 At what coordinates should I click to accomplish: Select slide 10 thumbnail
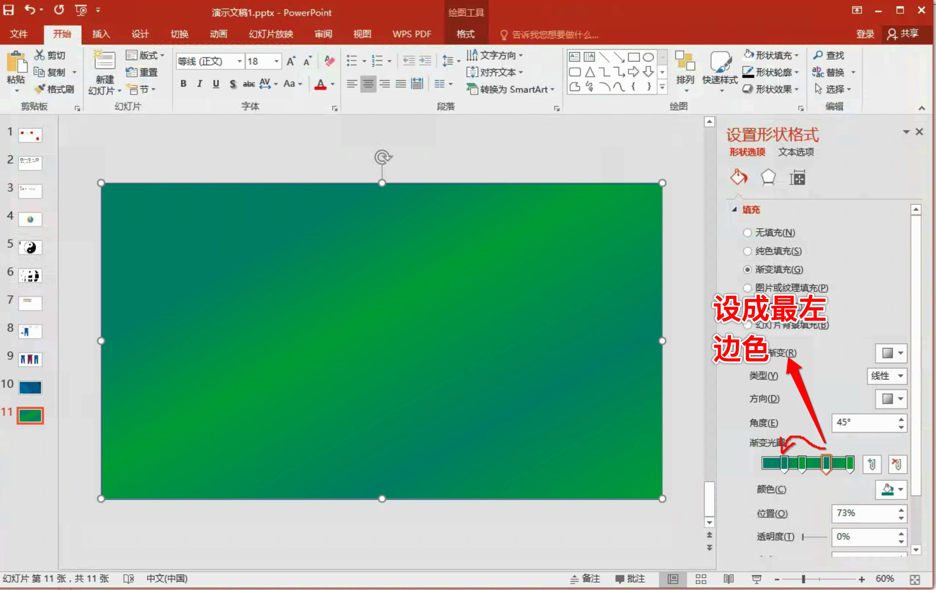[30, 387]
